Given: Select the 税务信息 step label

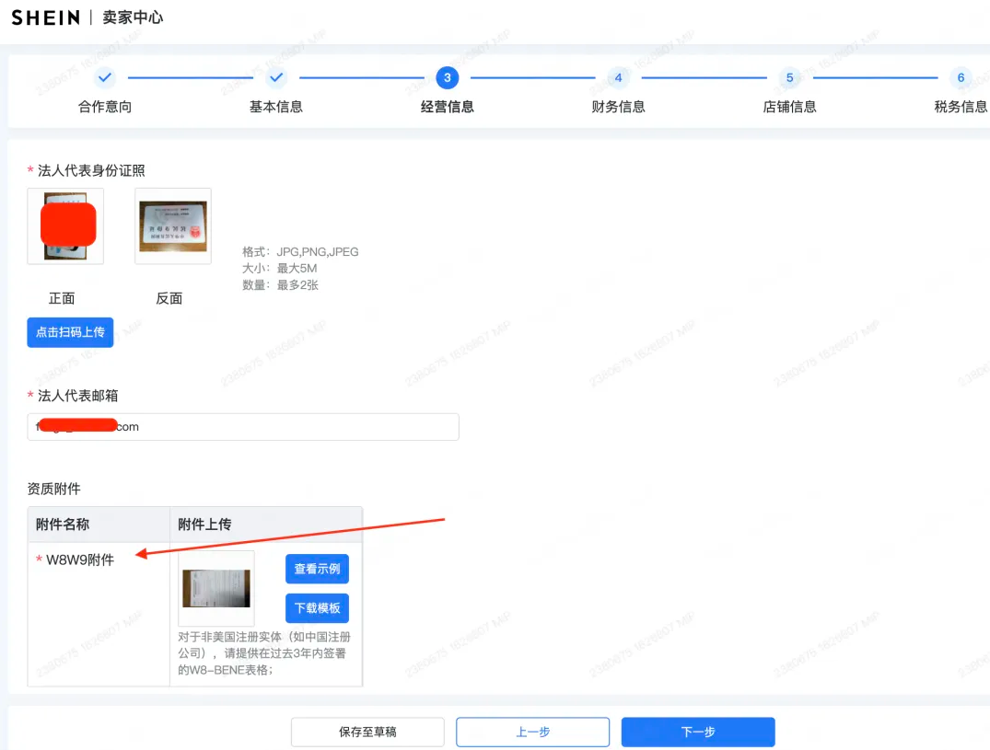Looking at the screenshot, I should click(x=961, y=106).
